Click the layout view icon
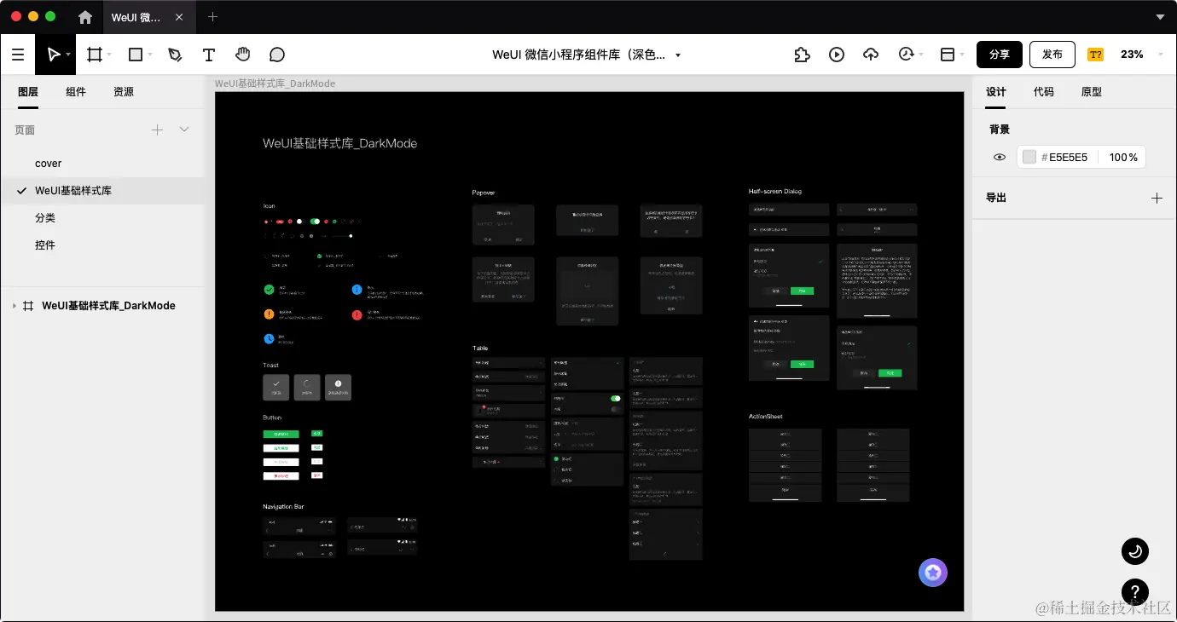The height and width of the screenshot is (622, 1177). click(x=948, y=55)
